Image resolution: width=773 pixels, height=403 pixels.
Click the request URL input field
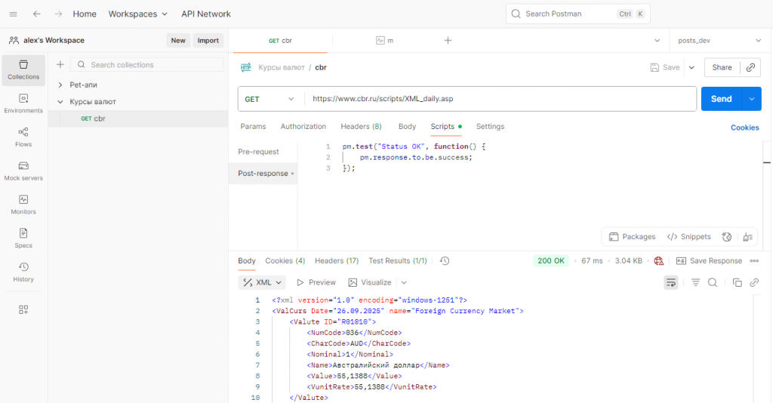coord(498,99)
